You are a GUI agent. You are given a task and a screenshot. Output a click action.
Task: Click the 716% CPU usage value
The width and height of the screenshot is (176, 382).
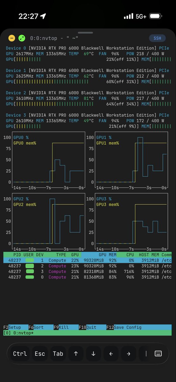pyautogui.click(x=129, y=272)
